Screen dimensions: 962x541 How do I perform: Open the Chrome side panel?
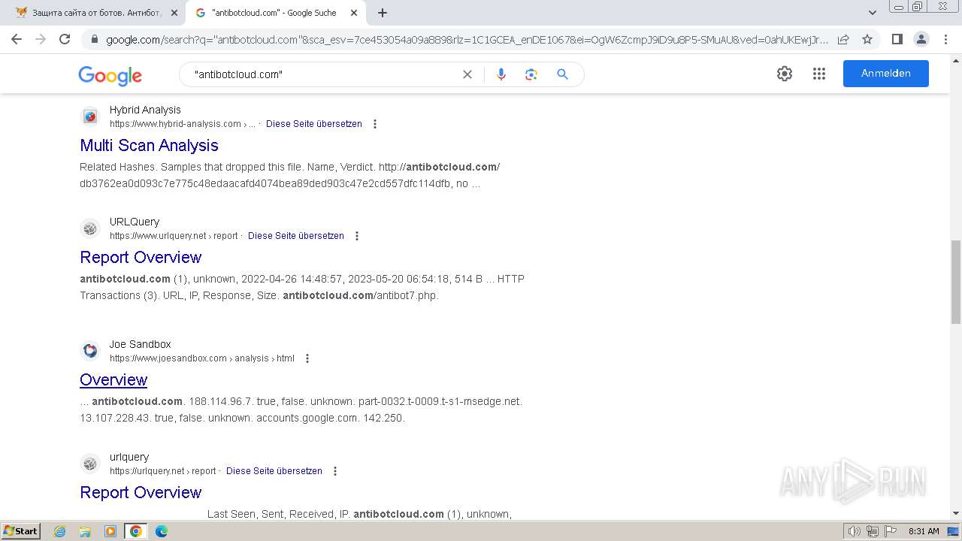click(897, 39)
